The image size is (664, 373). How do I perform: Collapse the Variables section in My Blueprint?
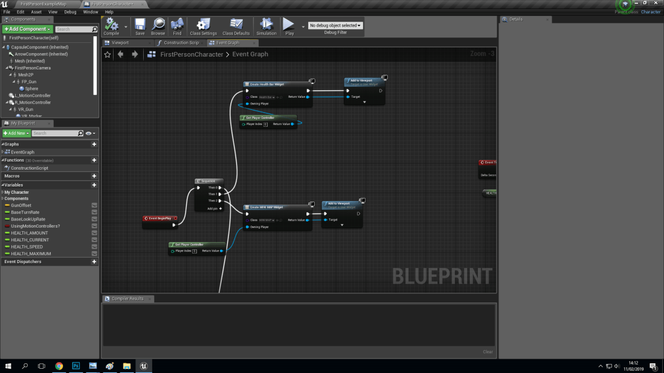coord(4,185)
